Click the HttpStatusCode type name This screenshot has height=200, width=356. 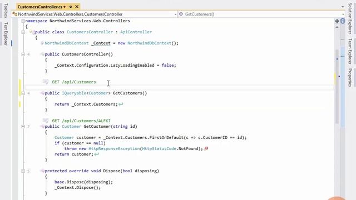tap(159, 148)
